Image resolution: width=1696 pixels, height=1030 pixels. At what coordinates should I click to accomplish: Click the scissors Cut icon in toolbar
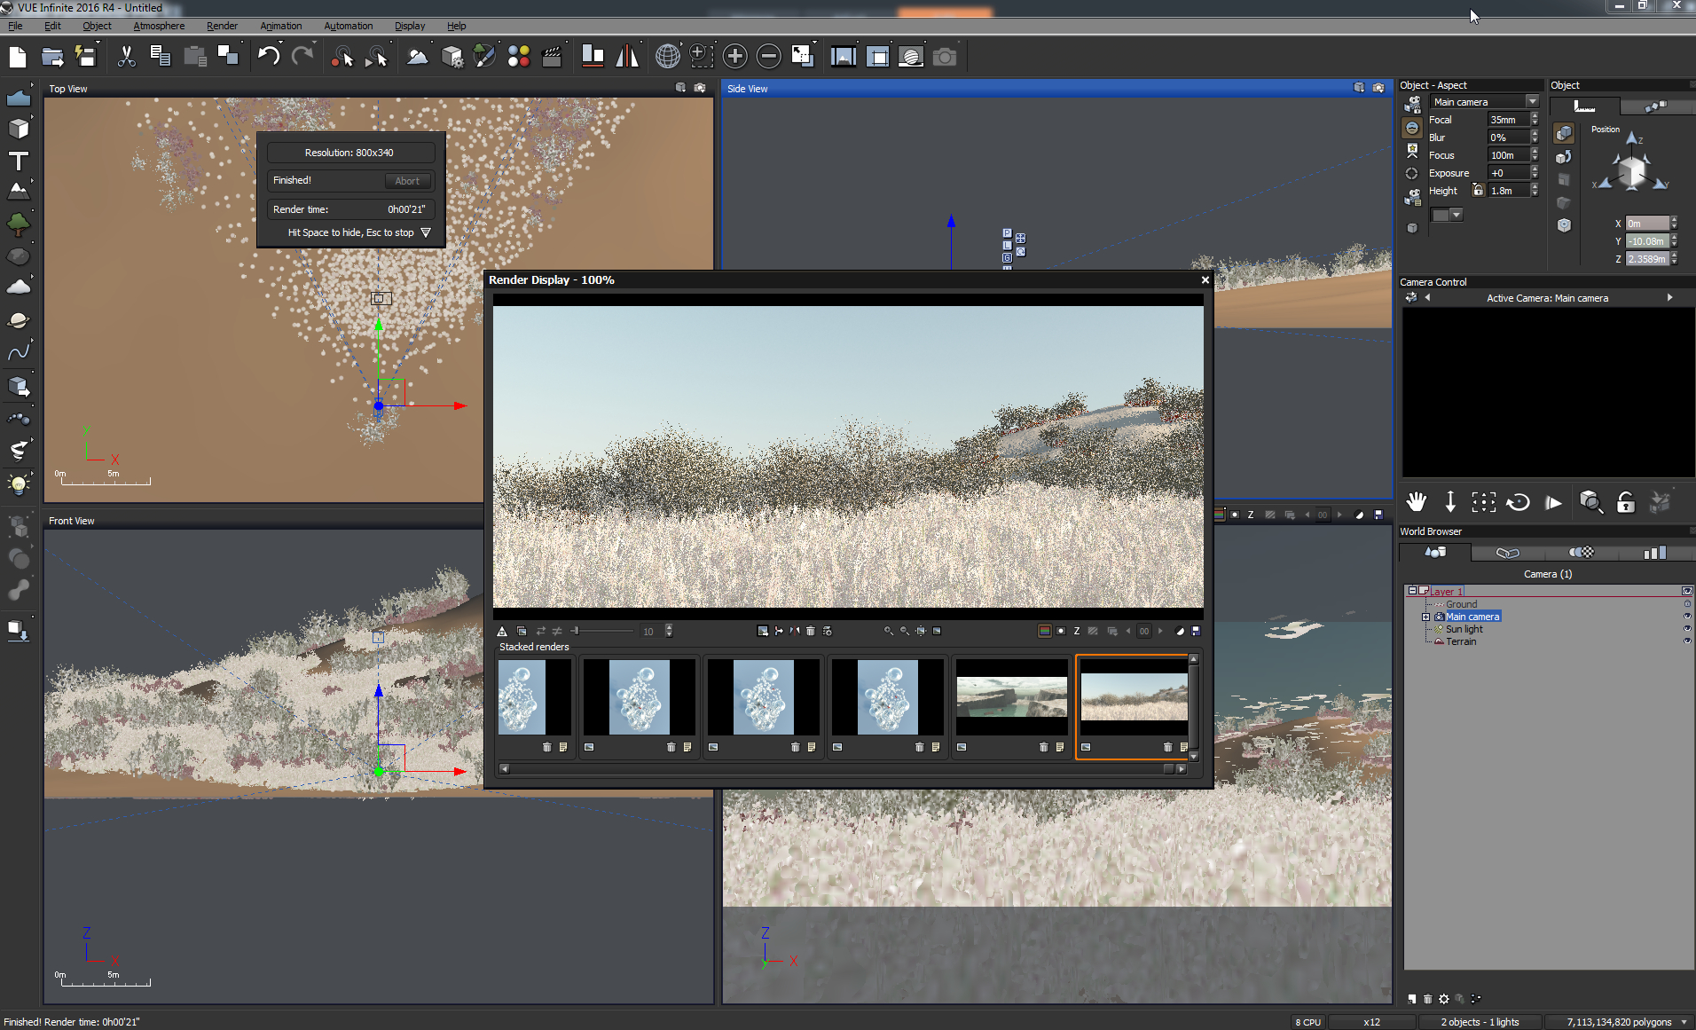tap(126, 57)
